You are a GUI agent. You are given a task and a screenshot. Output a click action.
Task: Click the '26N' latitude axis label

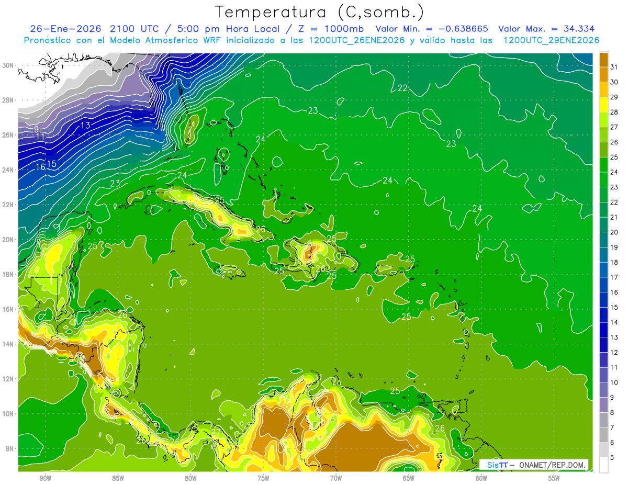(x=9, y=135)
